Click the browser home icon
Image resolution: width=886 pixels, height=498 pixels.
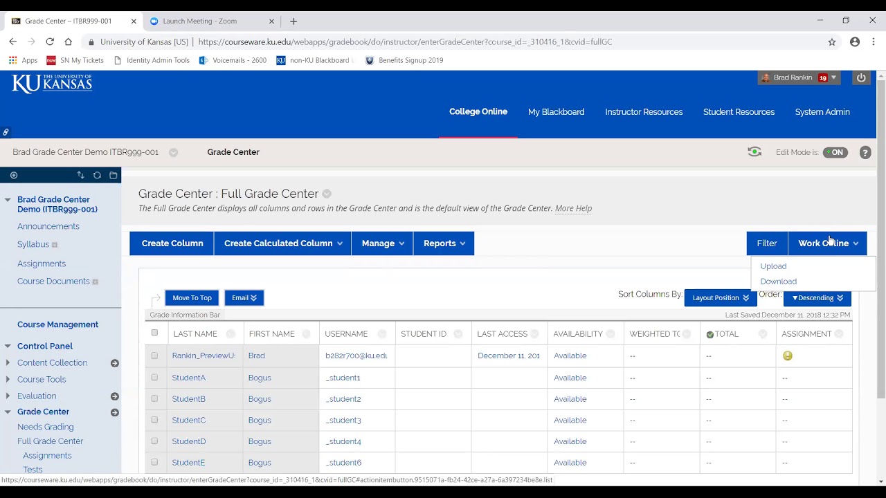pos(68,41)
